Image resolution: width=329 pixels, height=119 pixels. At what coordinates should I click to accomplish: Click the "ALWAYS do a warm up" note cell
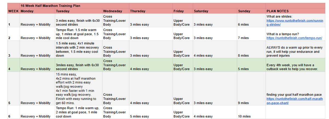pyautogui.click(x=293, y=52)
